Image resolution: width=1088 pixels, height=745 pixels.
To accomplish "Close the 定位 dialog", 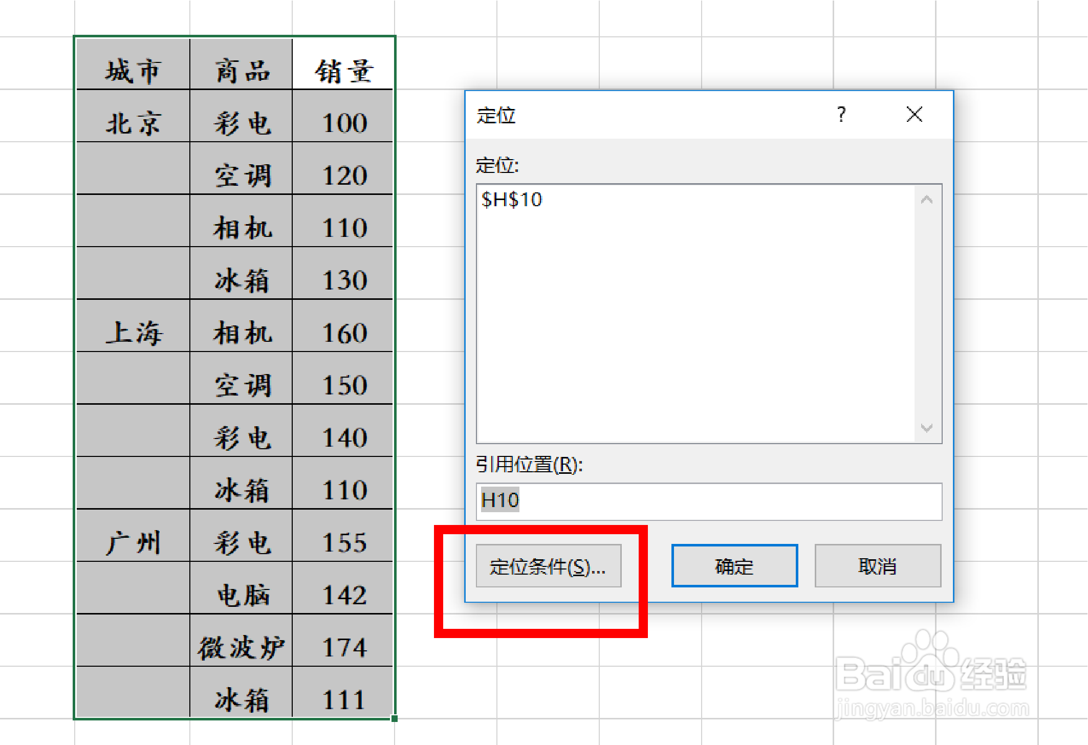I will pos(914,114).
